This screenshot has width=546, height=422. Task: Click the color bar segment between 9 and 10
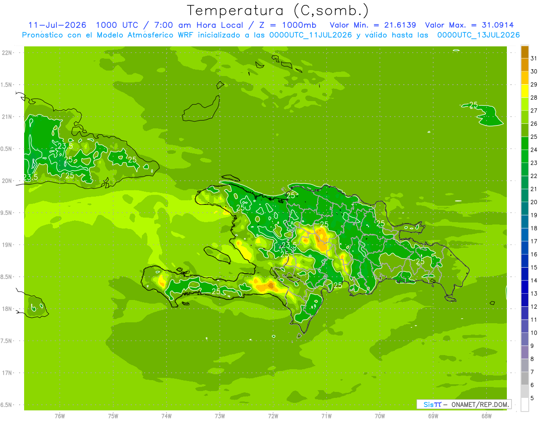[x=525, y=340]
